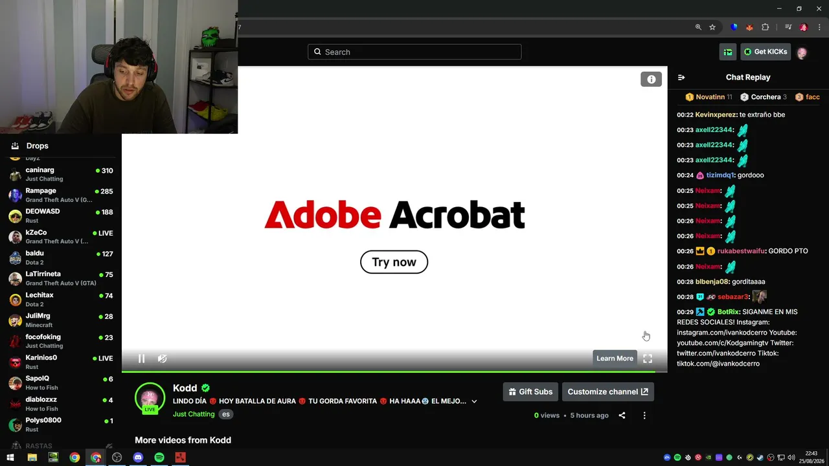The width and height of the screenshot is (829, 466).
Task: Open the Chrome three-dot menu
Action: click(819, 27)
